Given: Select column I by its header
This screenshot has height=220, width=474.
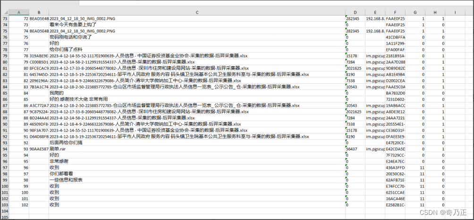Looking at the screenshot, I should click(x=455, y=12).
